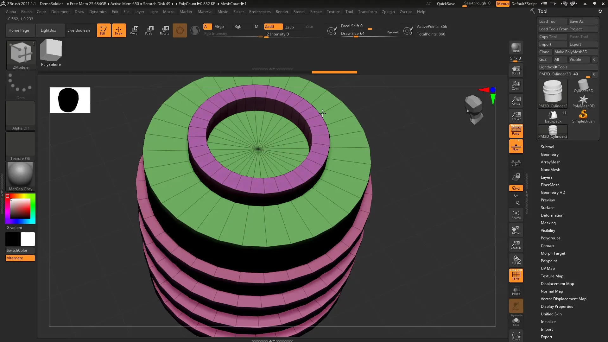This screenshot has height=342, width=608.
Task: Select the SimpleBrush tool
Action: [583, 117]
